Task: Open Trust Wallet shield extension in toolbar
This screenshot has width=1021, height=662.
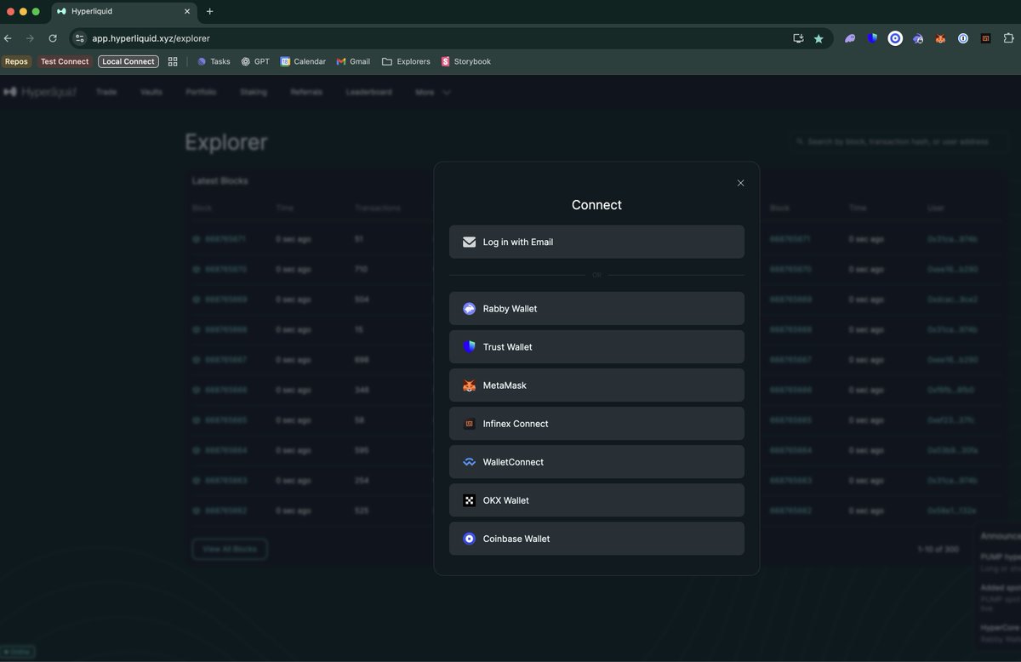Action: [872, 38]
